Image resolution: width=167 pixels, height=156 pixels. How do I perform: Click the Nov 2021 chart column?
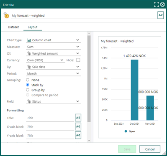pyautogui.click(x=150, y=108)
